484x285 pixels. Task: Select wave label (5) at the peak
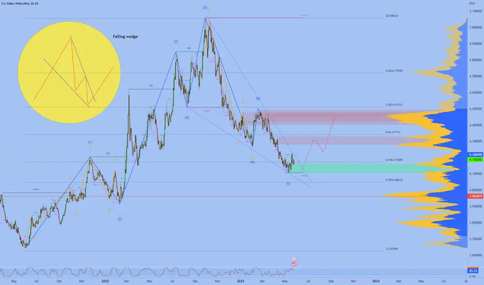pyautogui.click(x=205, y=7)
